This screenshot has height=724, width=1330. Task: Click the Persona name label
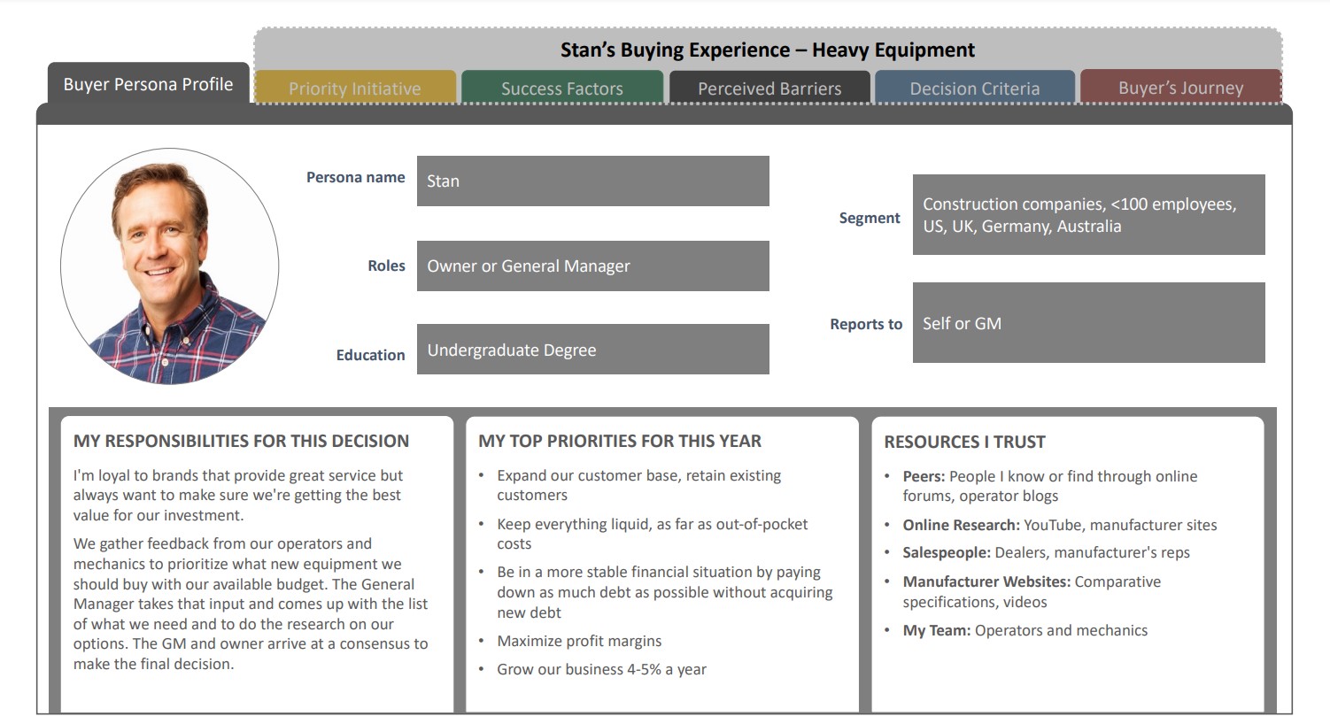click(356, 177)
